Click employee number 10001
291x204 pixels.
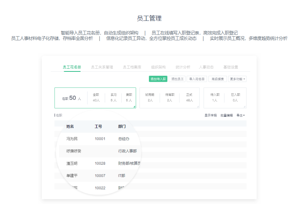coord(100,139)
